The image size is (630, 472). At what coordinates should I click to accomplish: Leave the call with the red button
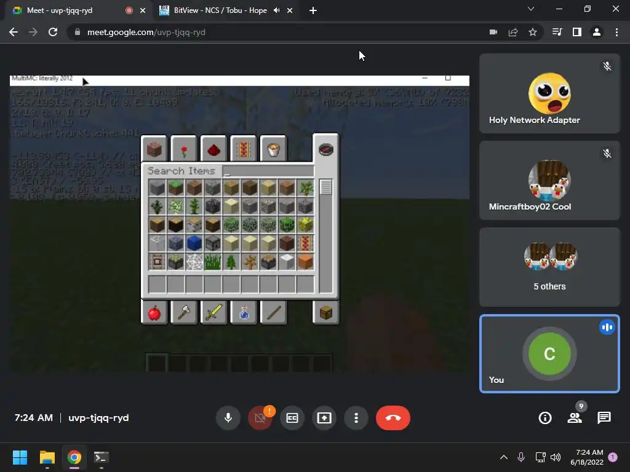[393, 418]
